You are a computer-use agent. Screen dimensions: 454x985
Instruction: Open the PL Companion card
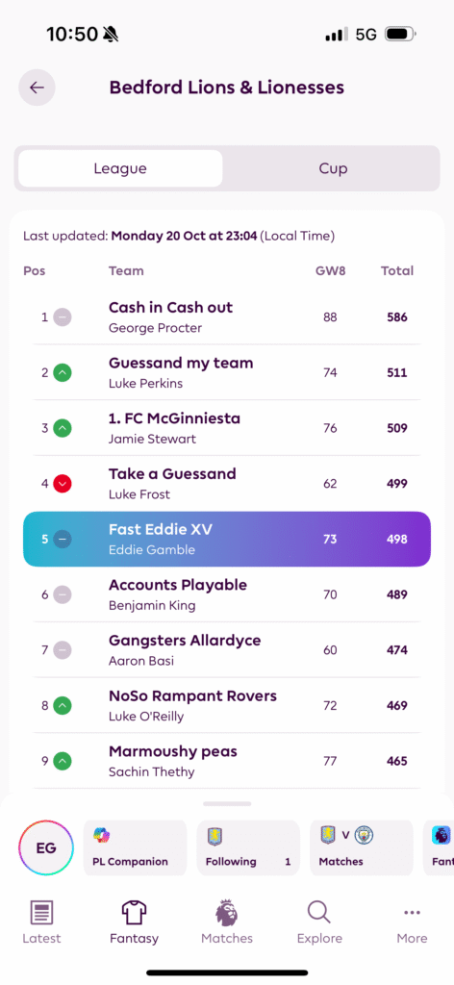point(135,847)
